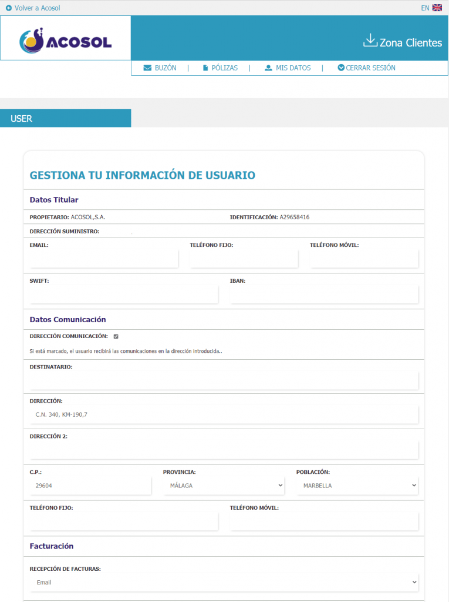This screenshot has height=602, width=449.
Task: Click the UK flag language icon
Action: (437, 8)
